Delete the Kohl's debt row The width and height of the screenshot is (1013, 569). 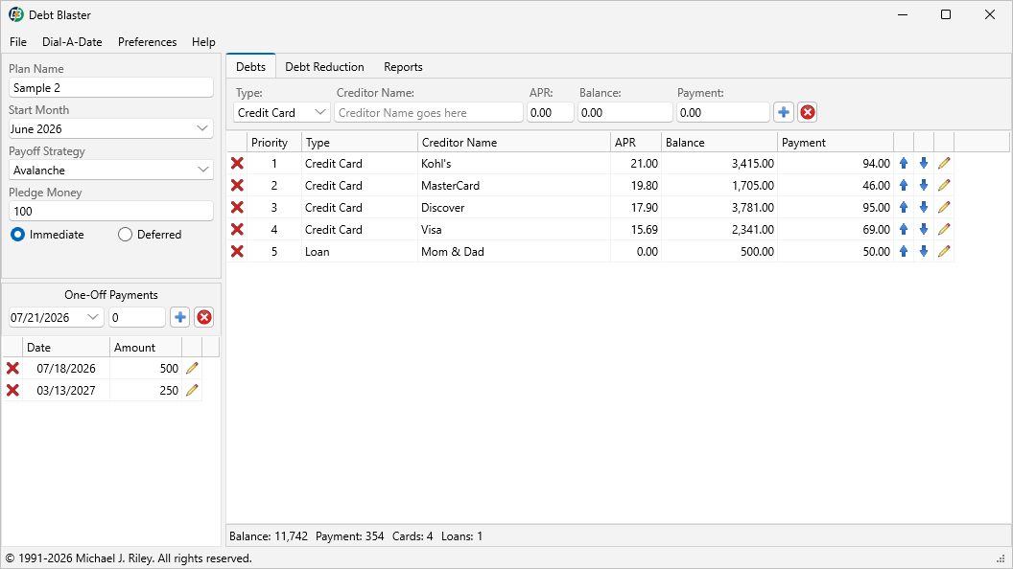[x=237, y=163]
